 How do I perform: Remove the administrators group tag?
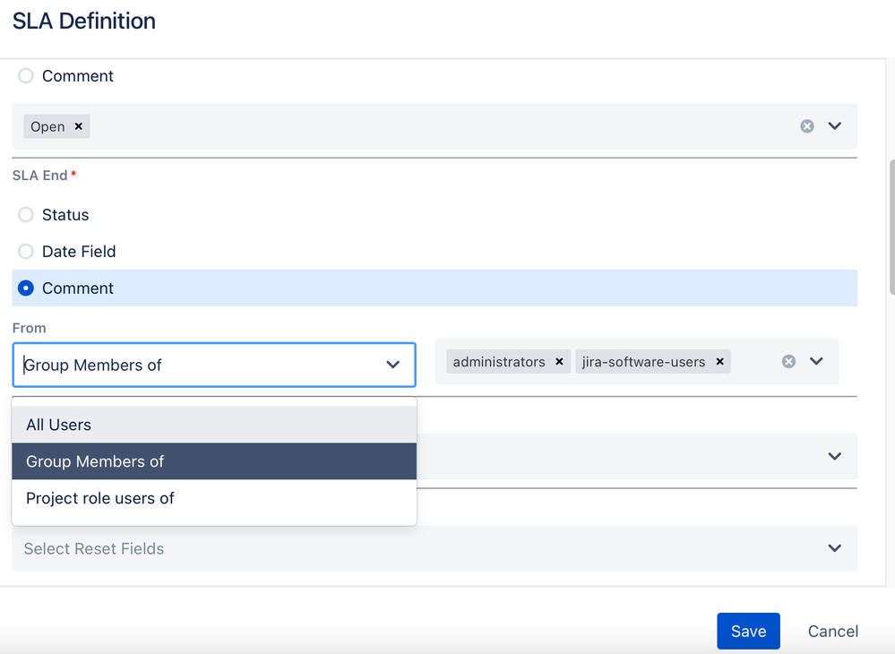point(559,362)
